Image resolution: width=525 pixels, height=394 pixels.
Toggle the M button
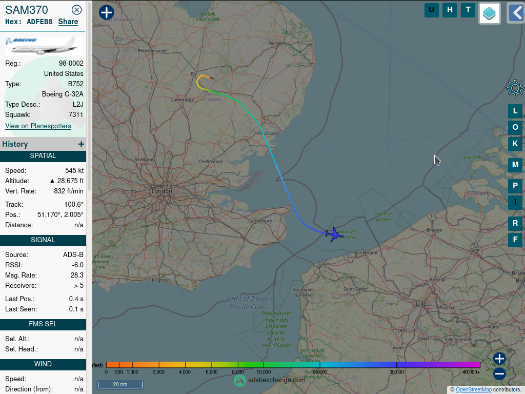[x=515, y=165]
